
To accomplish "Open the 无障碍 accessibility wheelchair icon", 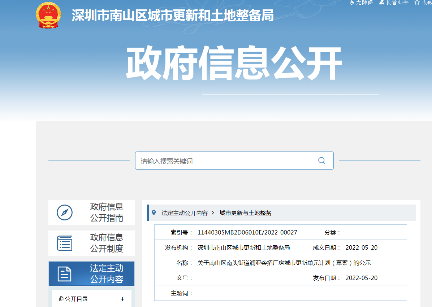I will [352, 3].
